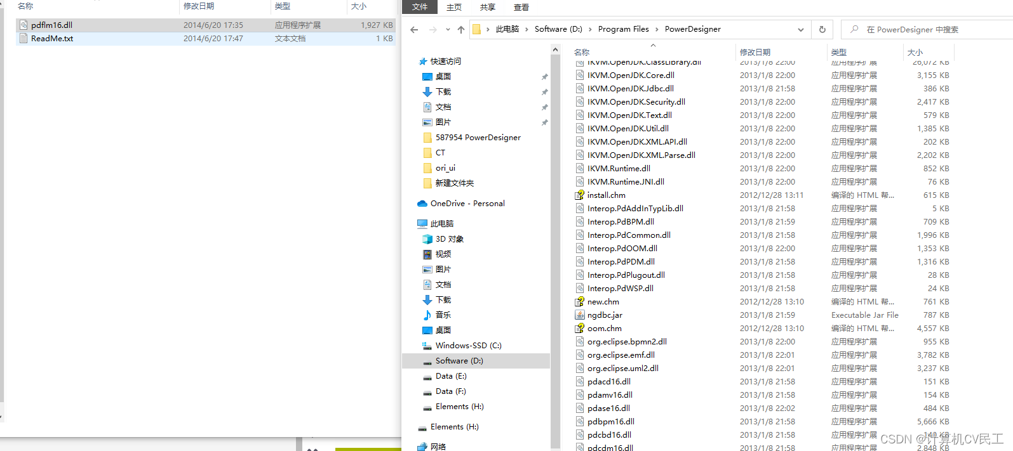Click the ngdbc.jar Java file icon

tap(579, 315)
